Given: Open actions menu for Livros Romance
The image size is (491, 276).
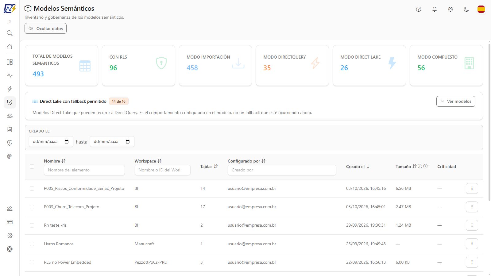Looking at the screenshot, I should (472, 243).
